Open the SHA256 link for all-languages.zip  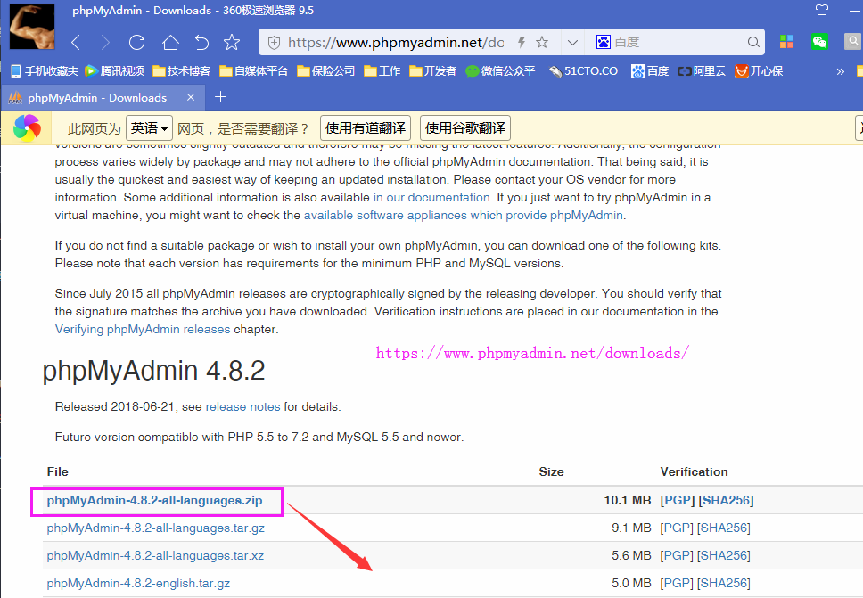click(x=726, y=500)
